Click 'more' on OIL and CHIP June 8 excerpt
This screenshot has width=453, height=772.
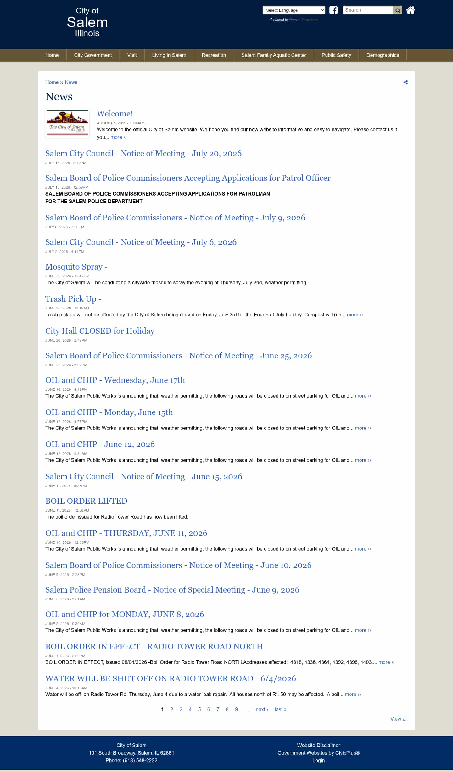pyautogui.click(x=363, y=630)
